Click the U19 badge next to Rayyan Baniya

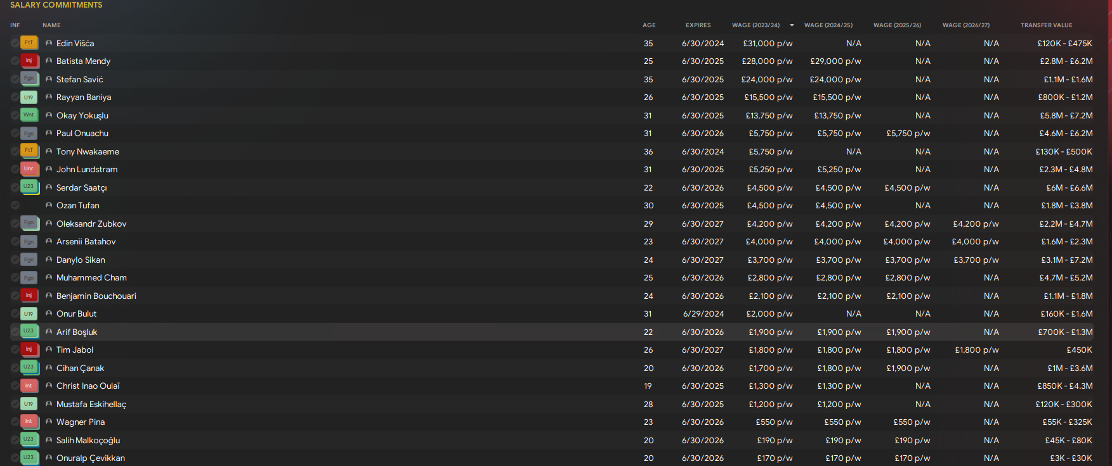[x=29, y=98]
